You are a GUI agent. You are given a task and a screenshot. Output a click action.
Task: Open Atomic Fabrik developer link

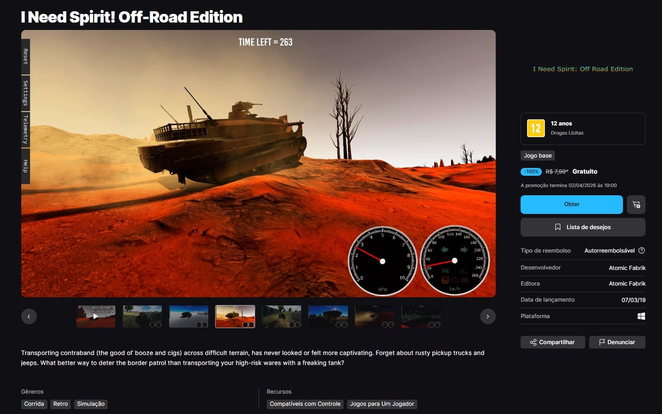627,268
